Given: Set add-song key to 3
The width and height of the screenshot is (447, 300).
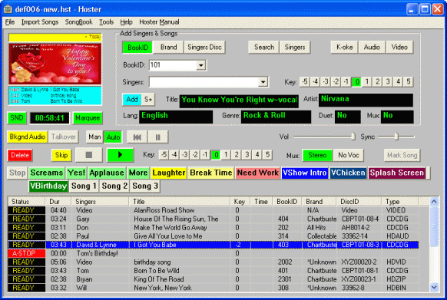Looking at the screenshot, I should click(x=388, y=82).
